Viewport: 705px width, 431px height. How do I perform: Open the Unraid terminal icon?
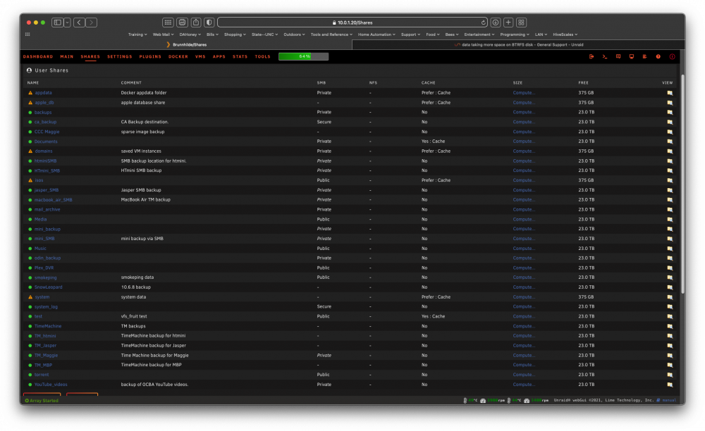pos(605,56)
